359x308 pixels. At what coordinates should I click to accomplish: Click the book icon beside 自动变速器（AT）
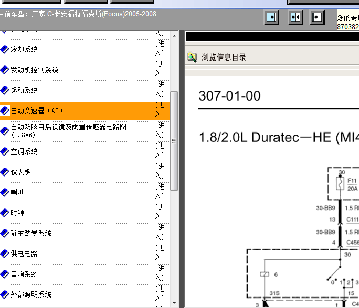pyautogui.click(x=5, y=111)
